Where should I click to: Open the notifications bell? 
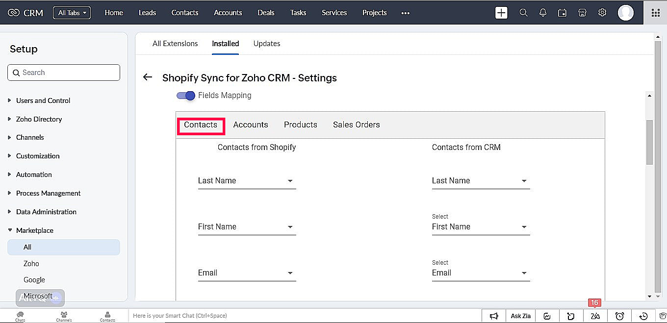[x=543, y=13]
